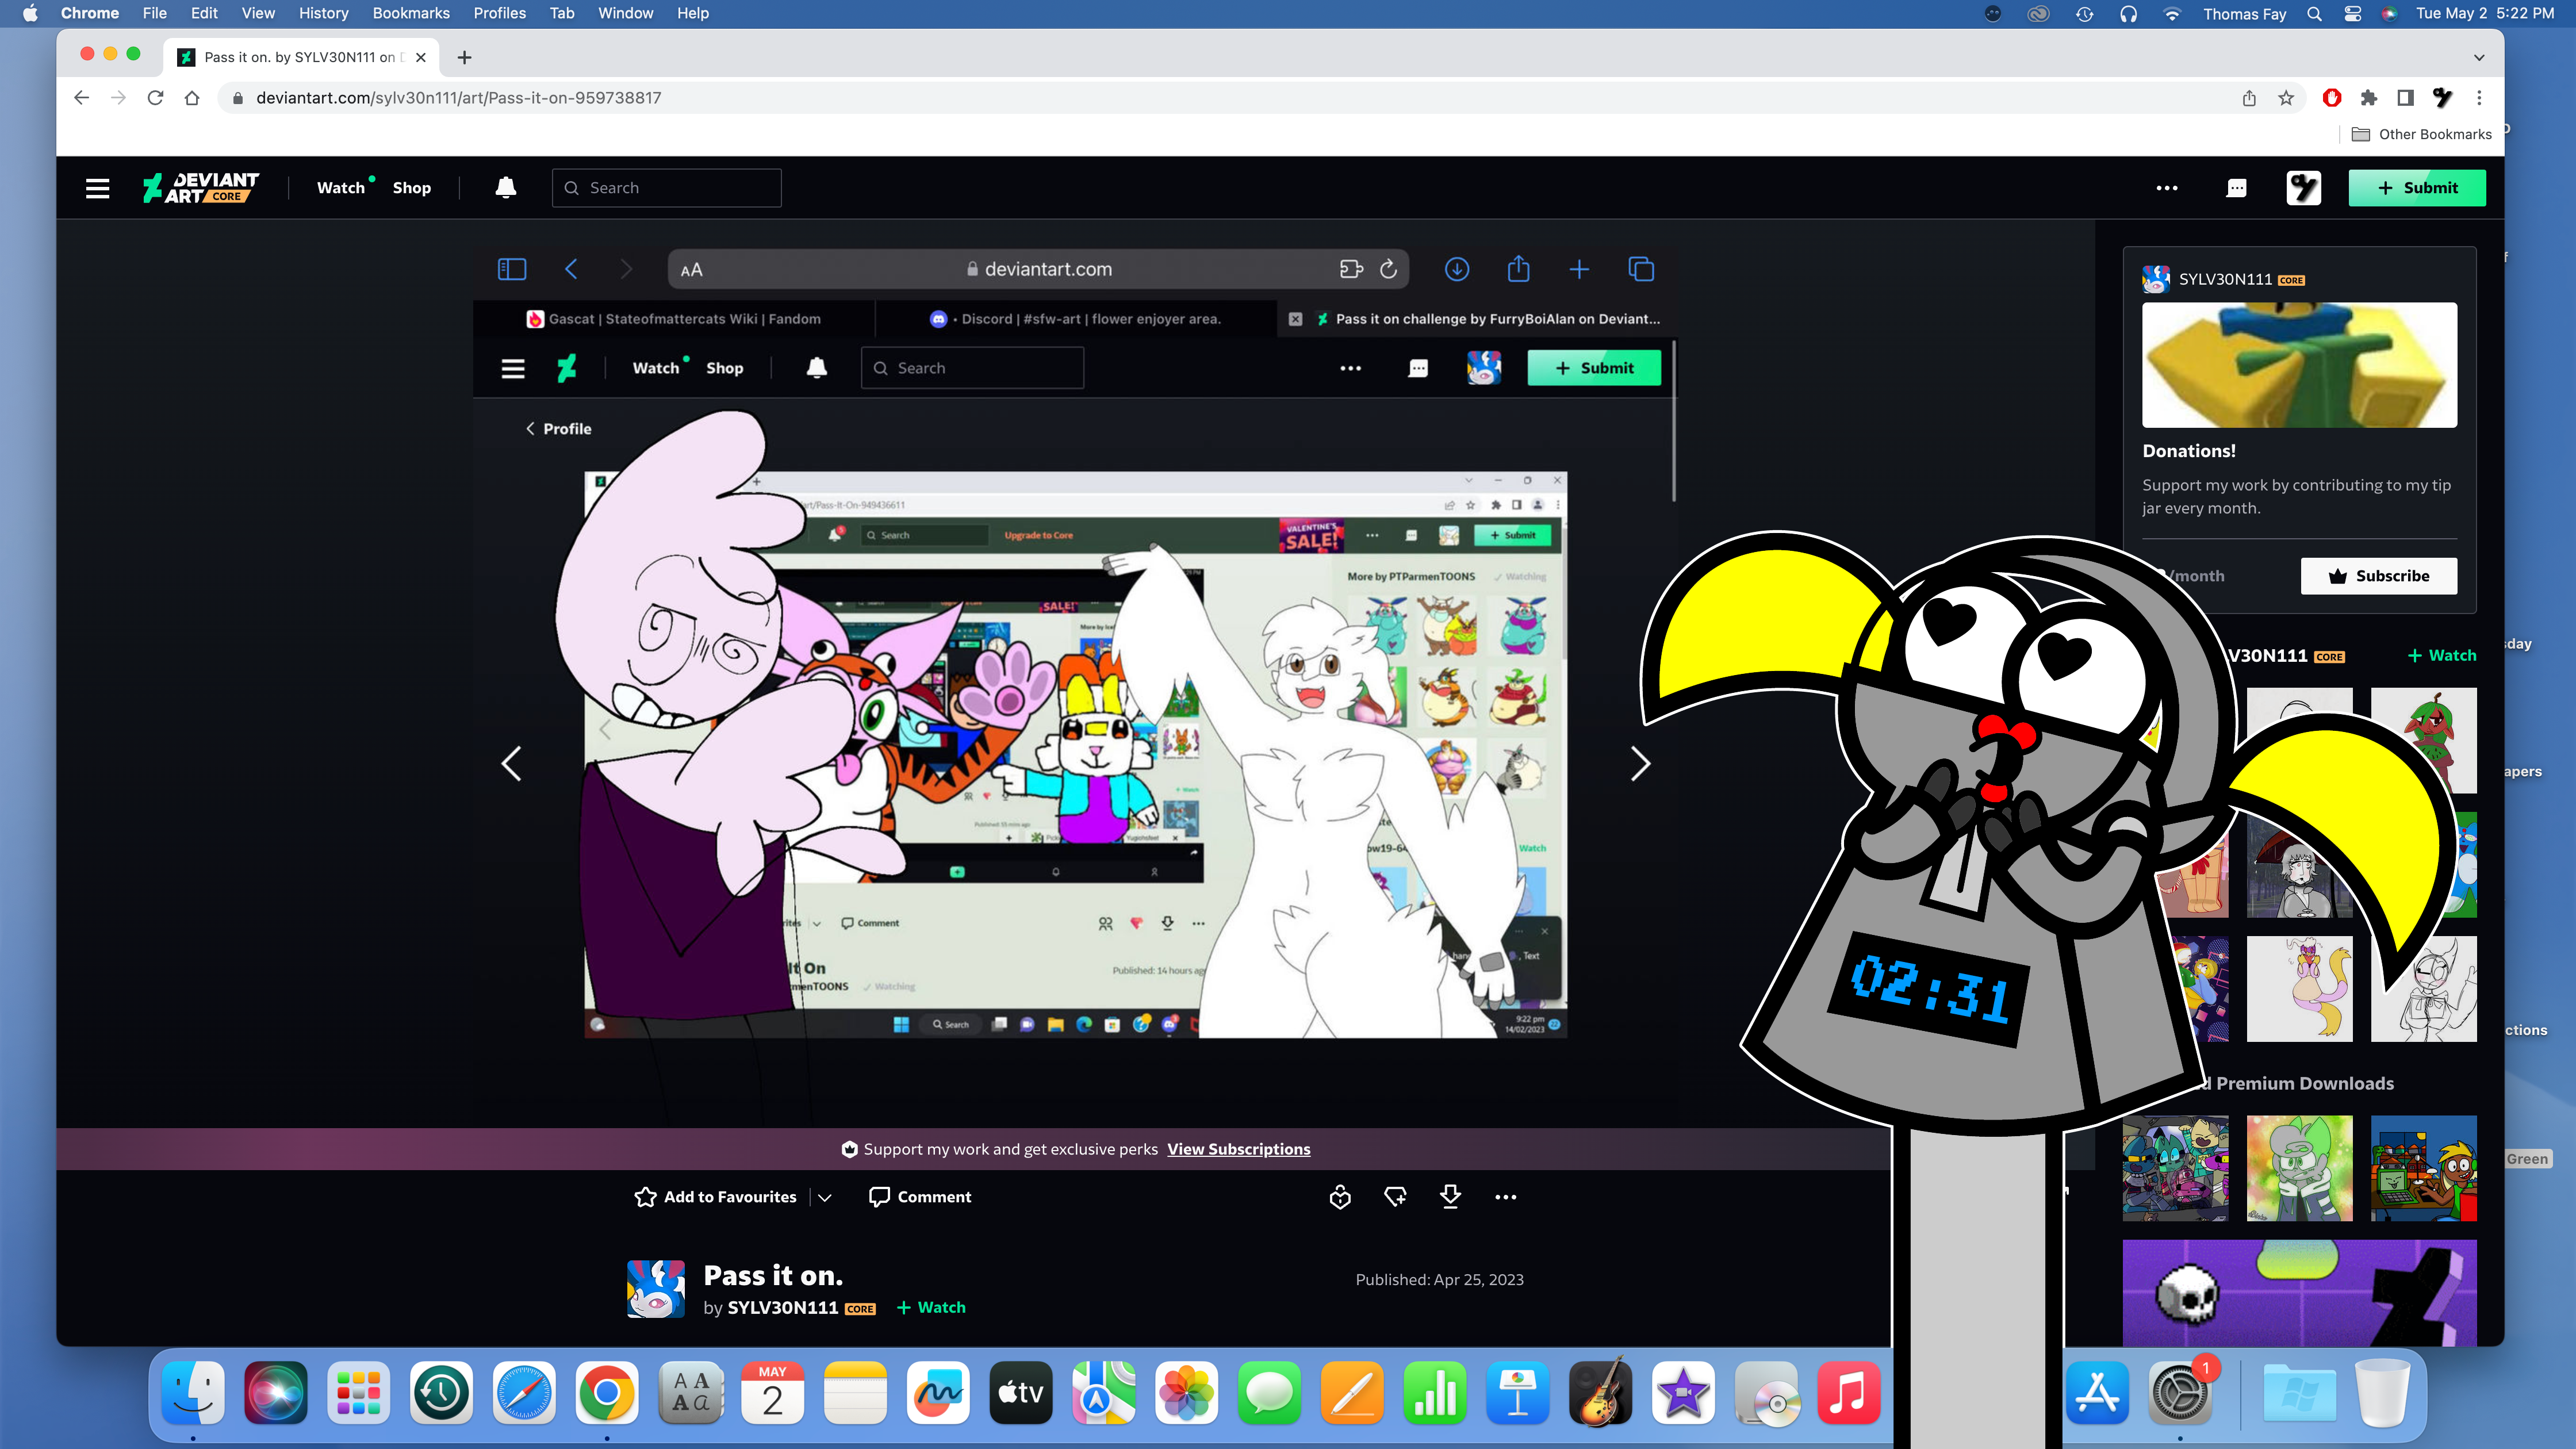The image size is (2576, 1449).
Task: Open the purple skull banner thumbnail
Action: (2299, 1293)
